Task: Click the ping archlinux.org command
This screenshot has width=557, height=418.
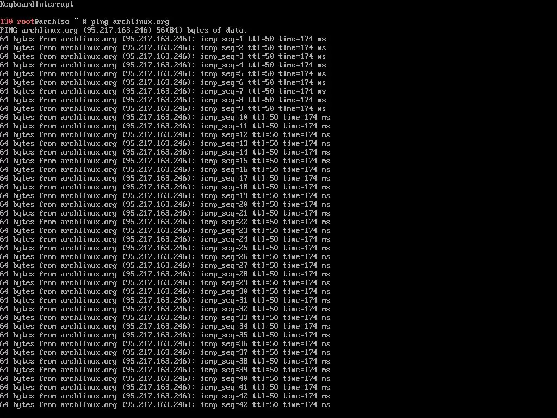Action: coord(130,22)
